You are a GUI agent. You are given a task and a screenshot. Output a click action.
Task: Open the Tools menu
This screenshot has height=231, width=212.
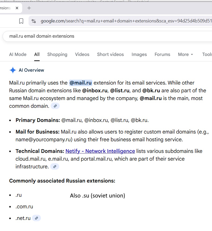point(207,54)
